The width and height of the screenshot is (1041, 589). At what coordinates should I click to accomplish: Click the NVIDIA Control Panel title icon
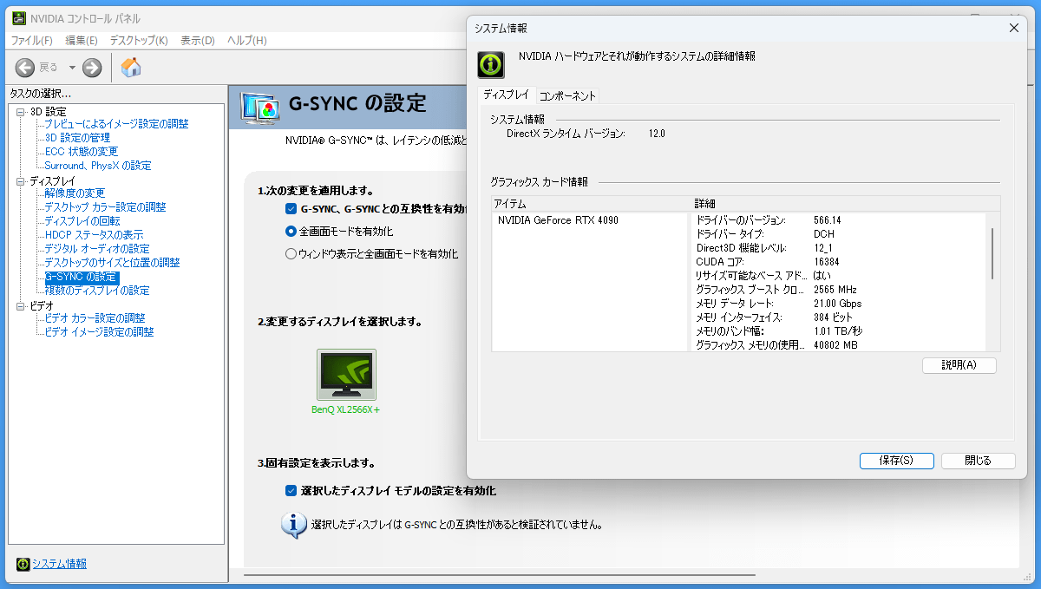coord(18,18)
